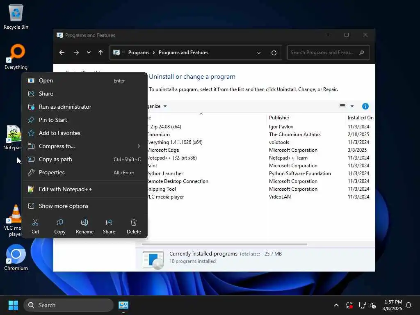
Task: Click the horizontal scrollbar in programs list
Action: [x=224, y=244]
